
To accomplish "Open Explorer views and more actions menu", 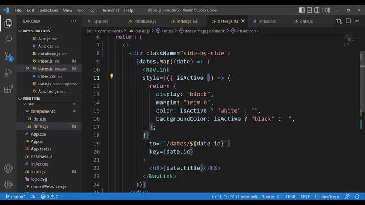I will (x=74, y=21).
